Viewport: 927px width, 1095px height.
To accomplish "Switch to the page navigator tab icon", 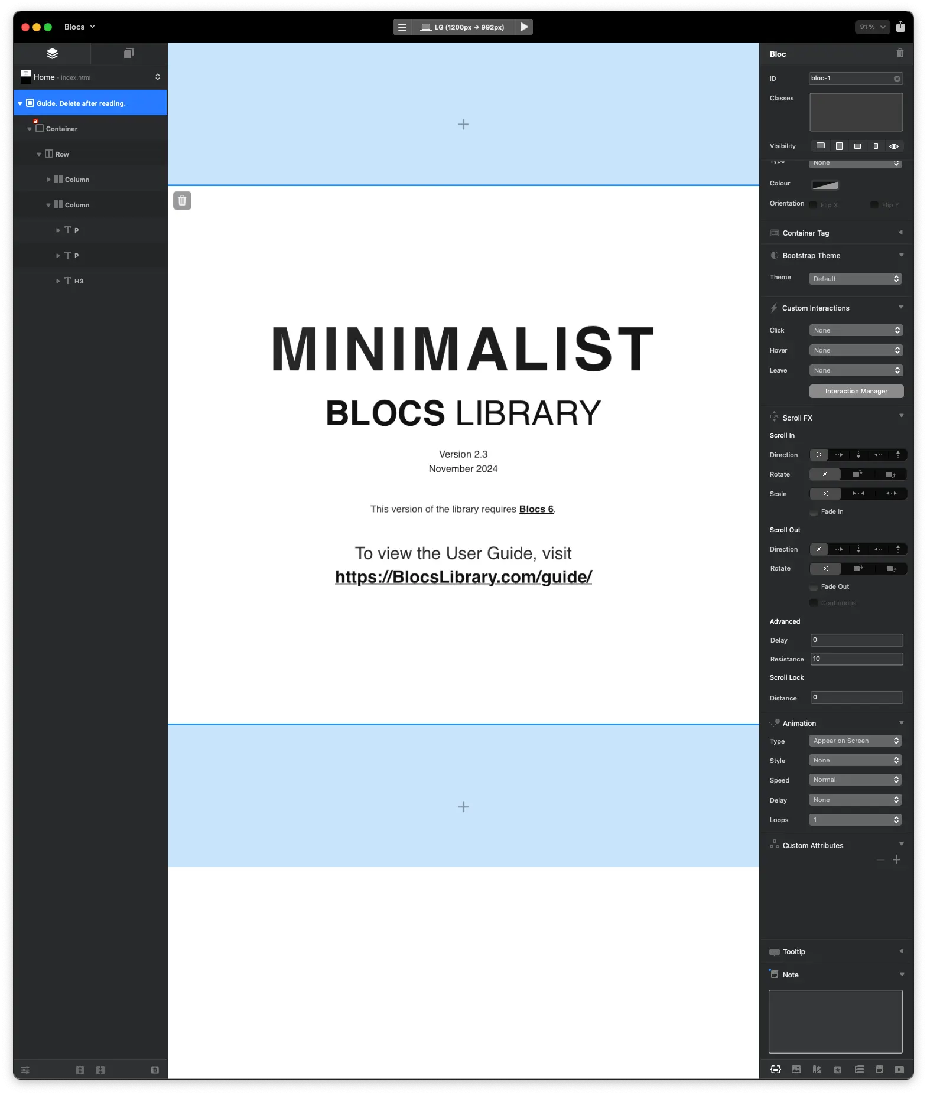I will [x=128, y=53].
